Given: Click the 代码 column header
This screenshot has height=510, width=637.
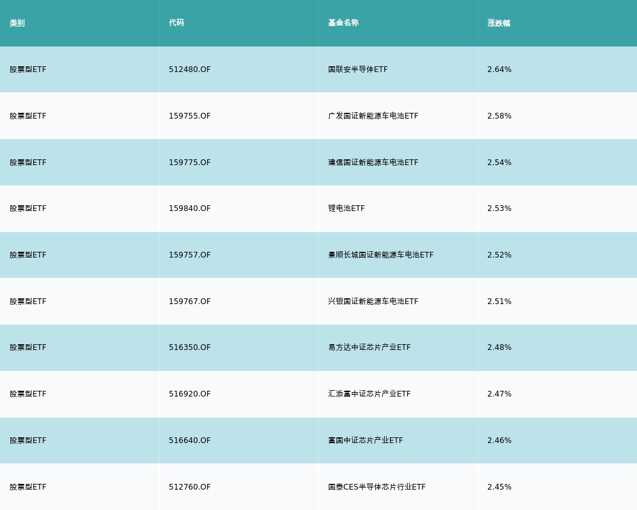Looking at the screenshot, I should (176, 23).
